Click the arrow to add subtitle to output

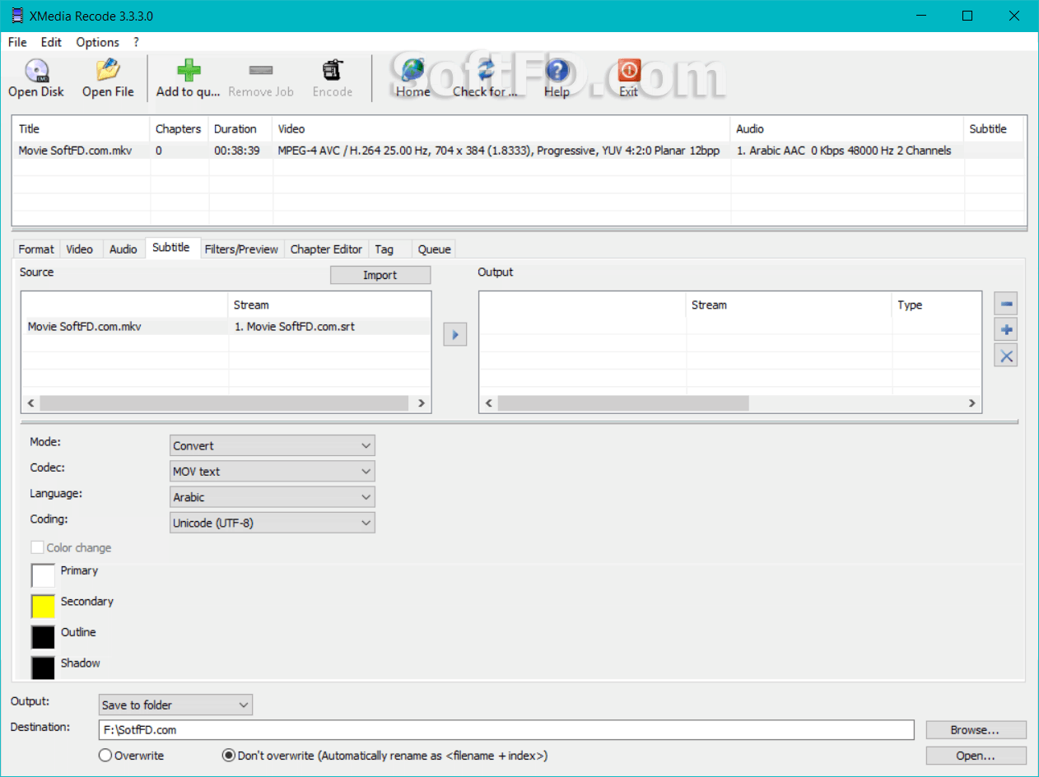[x=455, y=335]
